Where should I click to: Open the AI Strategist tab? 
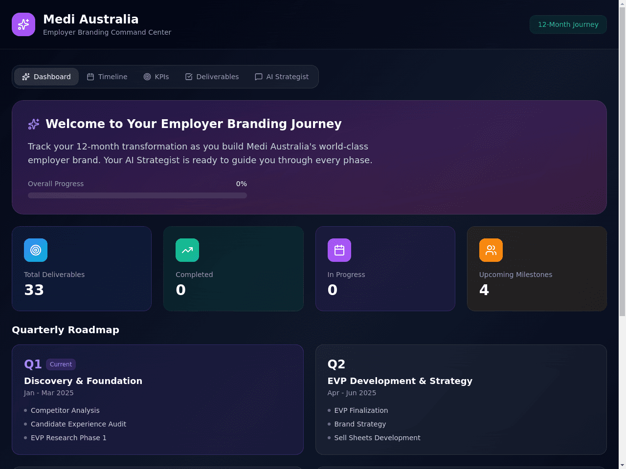282,77
